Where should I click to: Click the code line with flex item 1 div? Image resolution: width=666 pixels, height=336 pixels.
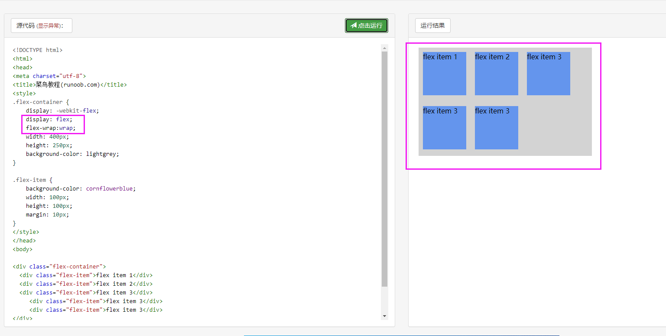[86, 275]
